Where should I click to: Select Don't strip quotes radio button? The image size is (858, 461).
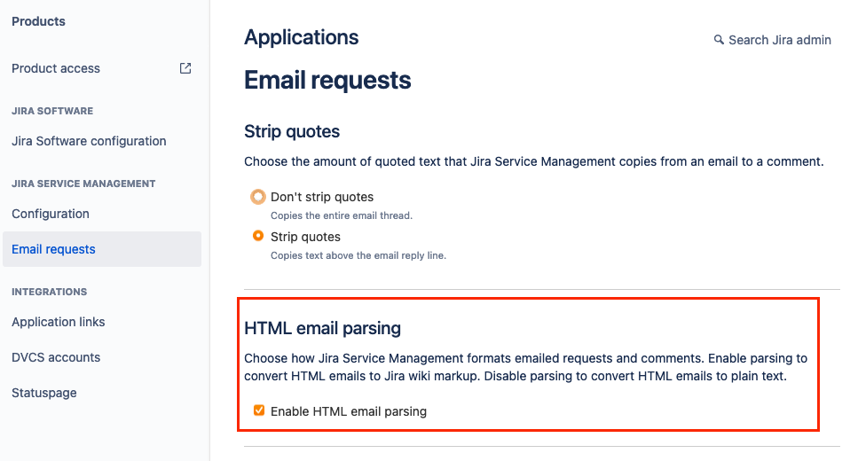point(257,197)
